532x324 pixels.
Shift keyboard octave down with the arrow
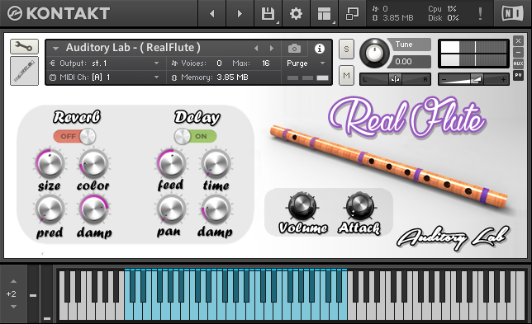13,307
